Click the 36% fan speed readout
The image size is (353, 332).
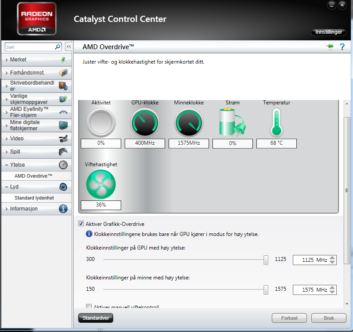point(101,205)
